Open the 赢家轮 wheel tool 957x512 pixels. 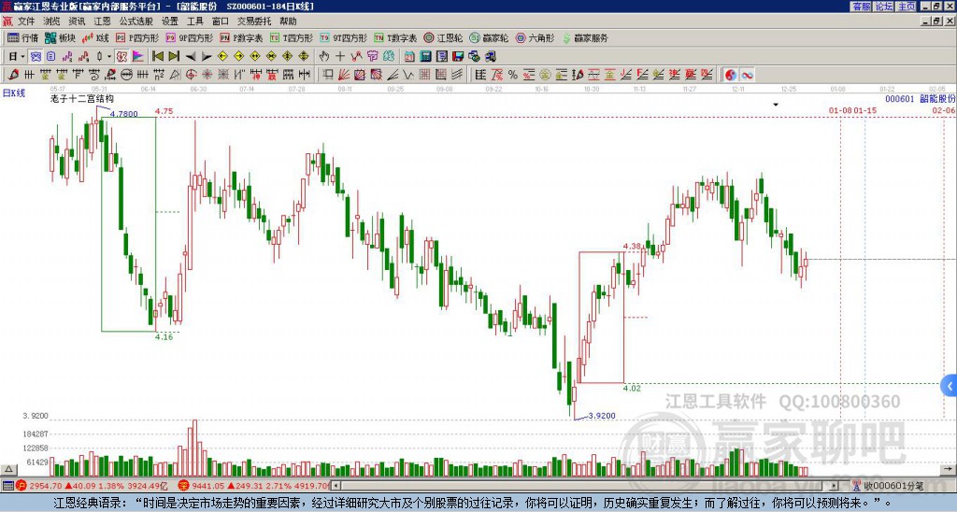[x=489, y=37]
